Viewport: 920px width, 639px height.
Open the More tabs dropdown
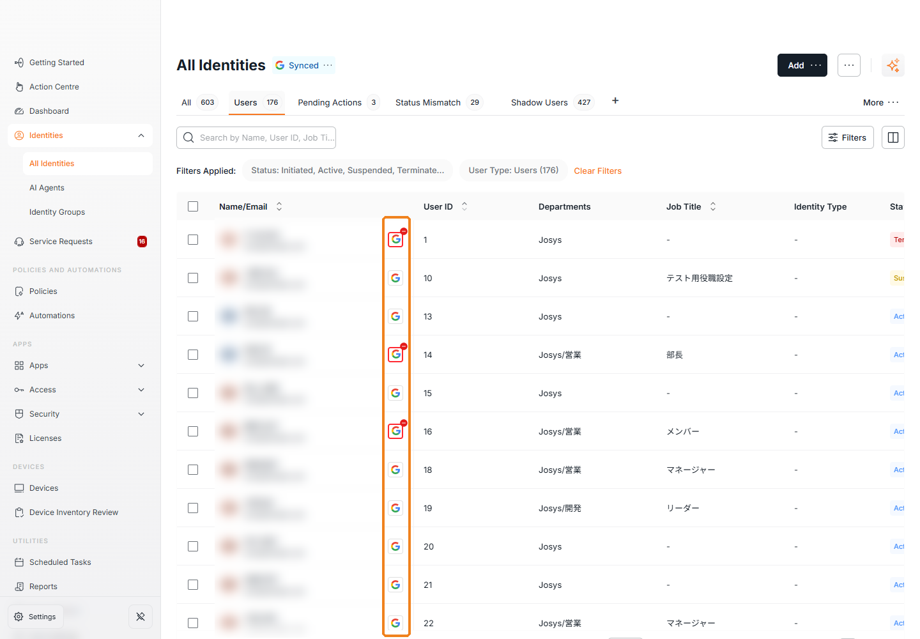pyautogui.click(x=881, y=102)
